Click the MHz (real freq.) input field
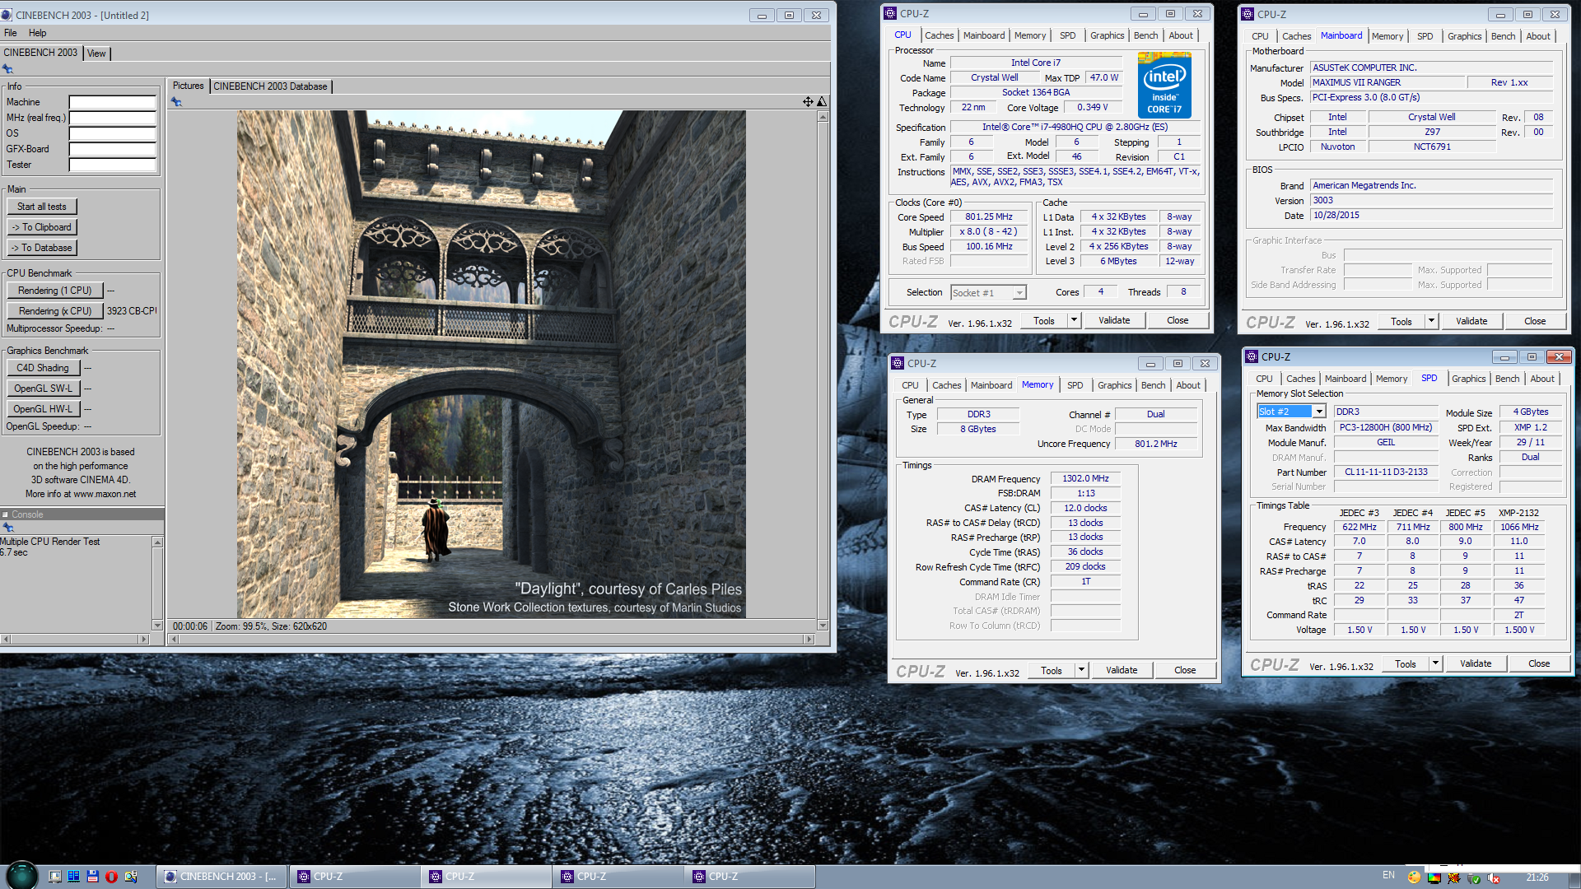The width and height of the screenshot is (1581, 889). tap(113, 118)
